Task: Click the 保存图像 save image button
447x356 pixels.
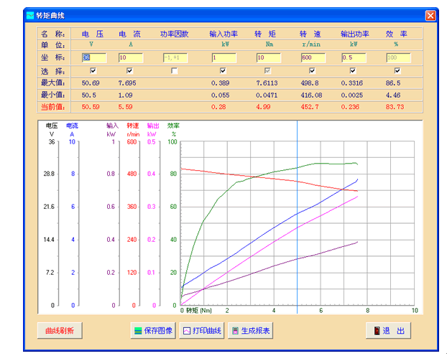Action: tap(153, 331)
